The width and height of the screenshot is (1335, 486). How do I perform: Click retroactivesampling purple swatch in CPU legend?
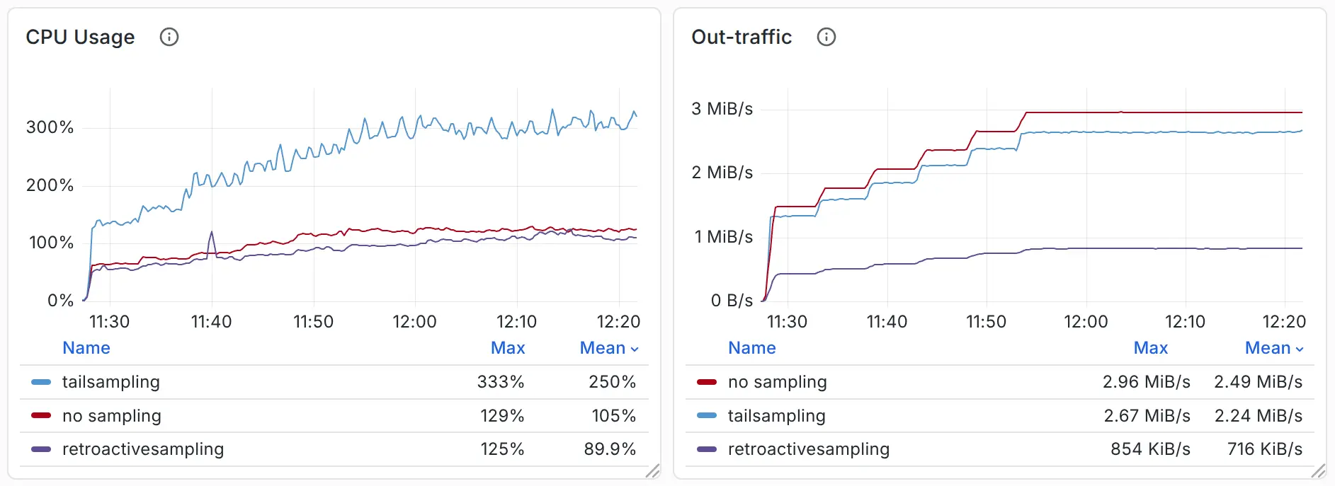pos(41,449)
